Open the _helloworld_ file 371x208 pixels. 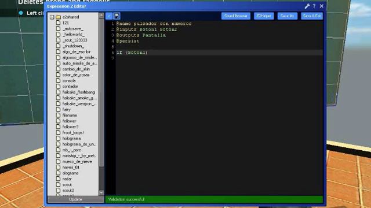(x=74, y=35)
